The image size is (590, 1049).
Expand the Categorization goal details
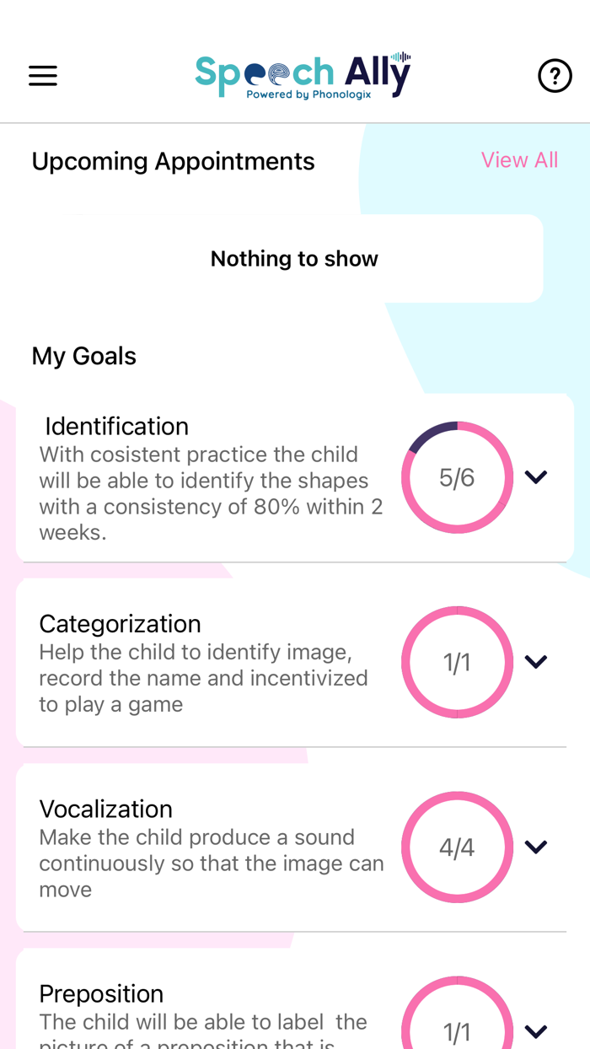click(x=536, y=663)
